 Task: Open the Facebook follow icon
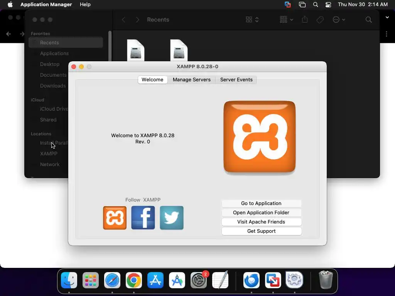tap(143, 218)
